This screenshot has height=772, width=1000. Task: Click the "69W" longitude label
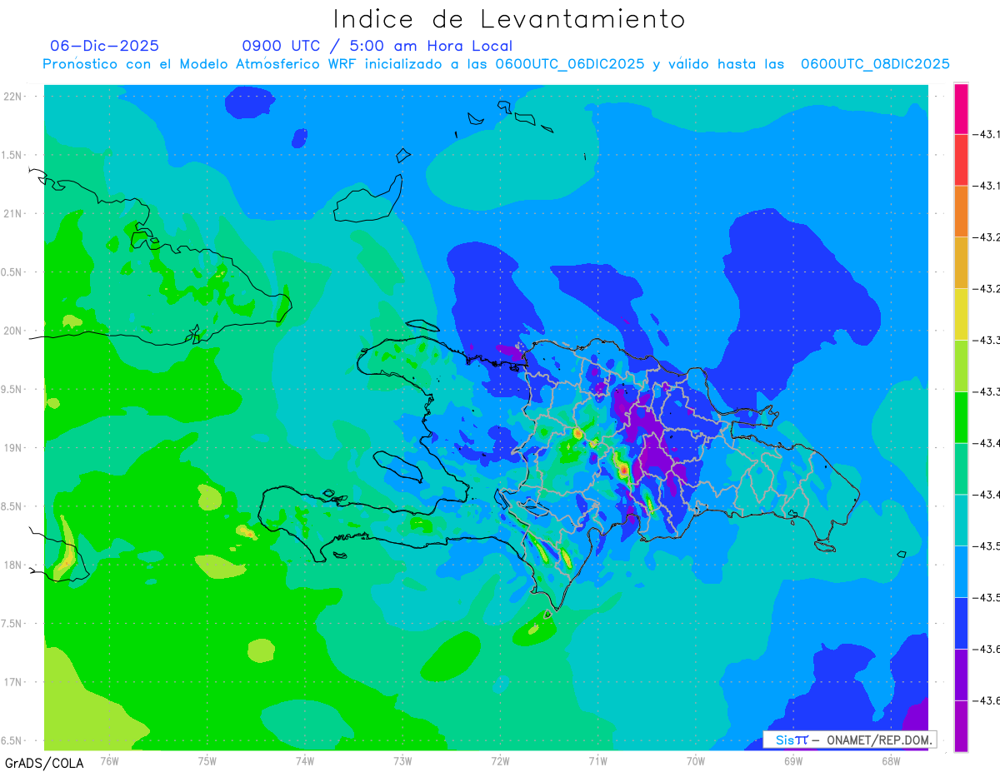(x=793, y=760)
